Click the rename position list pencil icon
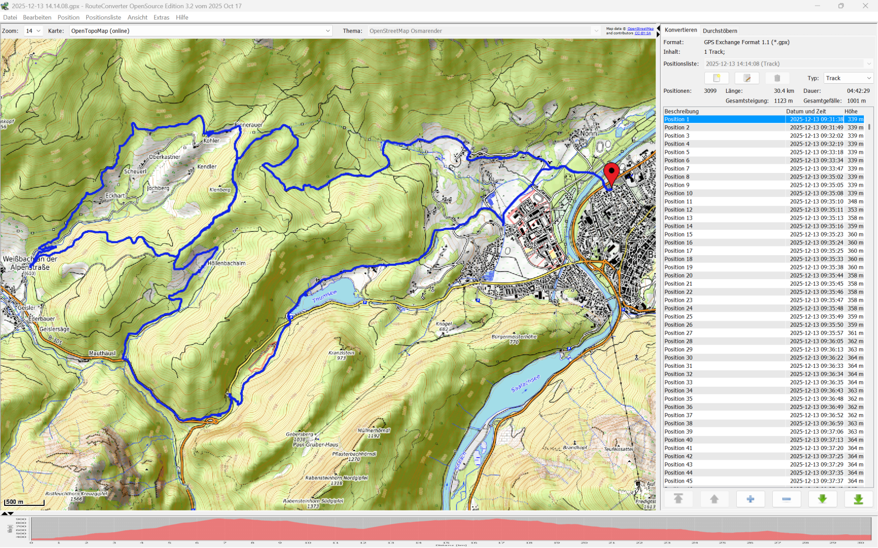Viewport: 878px width, 548px height. 747,78
